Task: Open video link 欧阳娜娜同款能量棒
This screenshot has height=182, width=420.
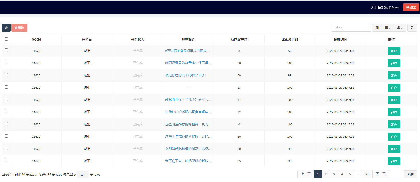Action: tap(188, 63)
